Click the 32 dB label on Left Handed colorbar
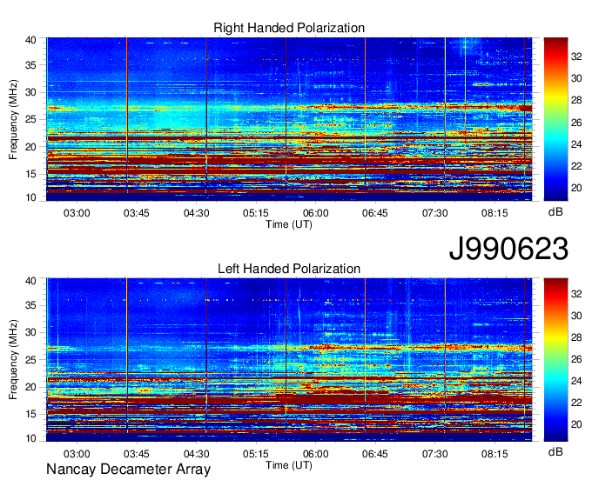592x480 pixels. [x=576, y=294]
